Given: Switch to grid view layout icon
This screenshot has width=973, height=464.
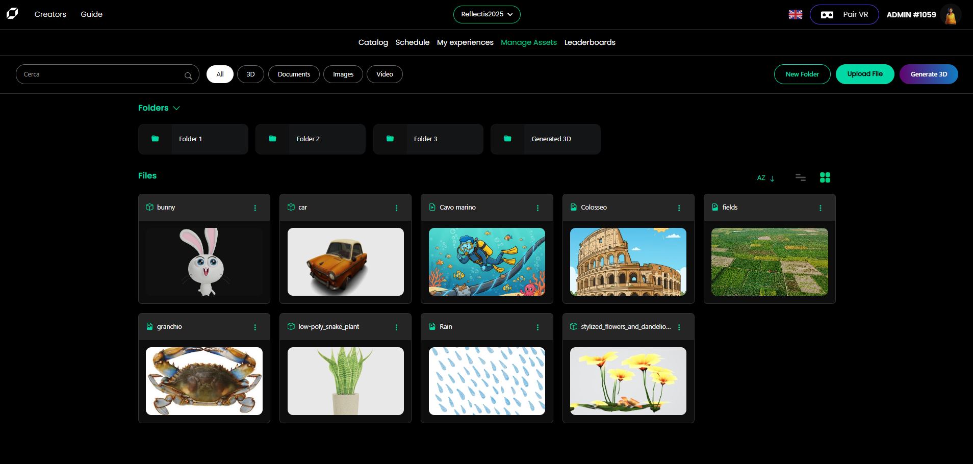Looking at the screenshot, I should (x=825, y=177).
